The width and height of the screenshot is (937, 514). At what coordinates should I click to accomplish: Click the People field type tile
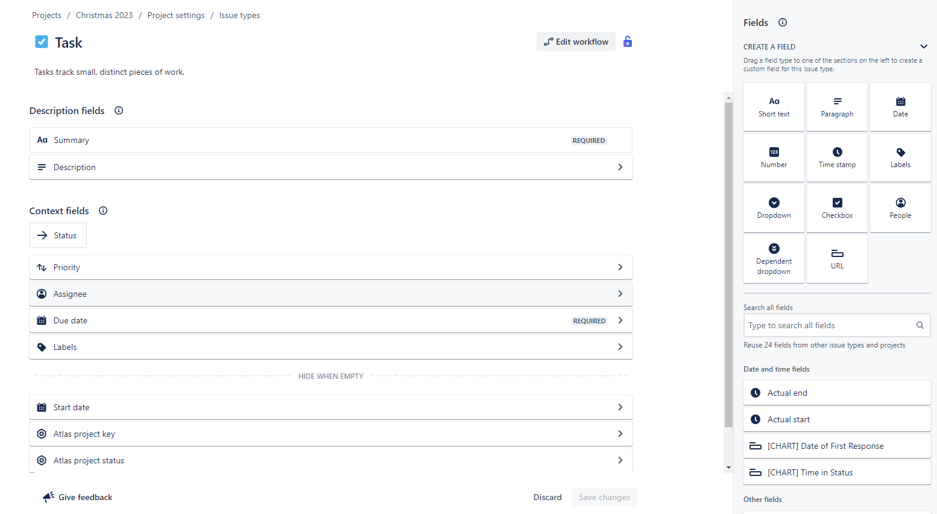[900, 208]
